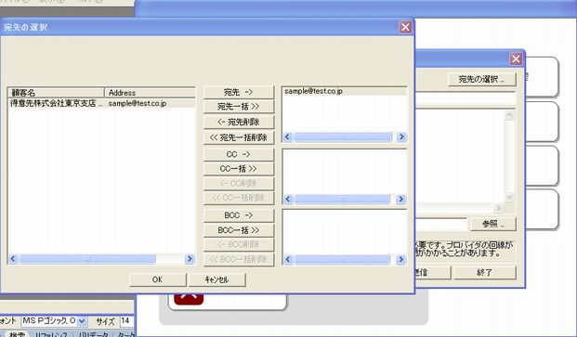Click the 参照... button in background dialog
The image size is (577, 337).
[x=493, y=224]
